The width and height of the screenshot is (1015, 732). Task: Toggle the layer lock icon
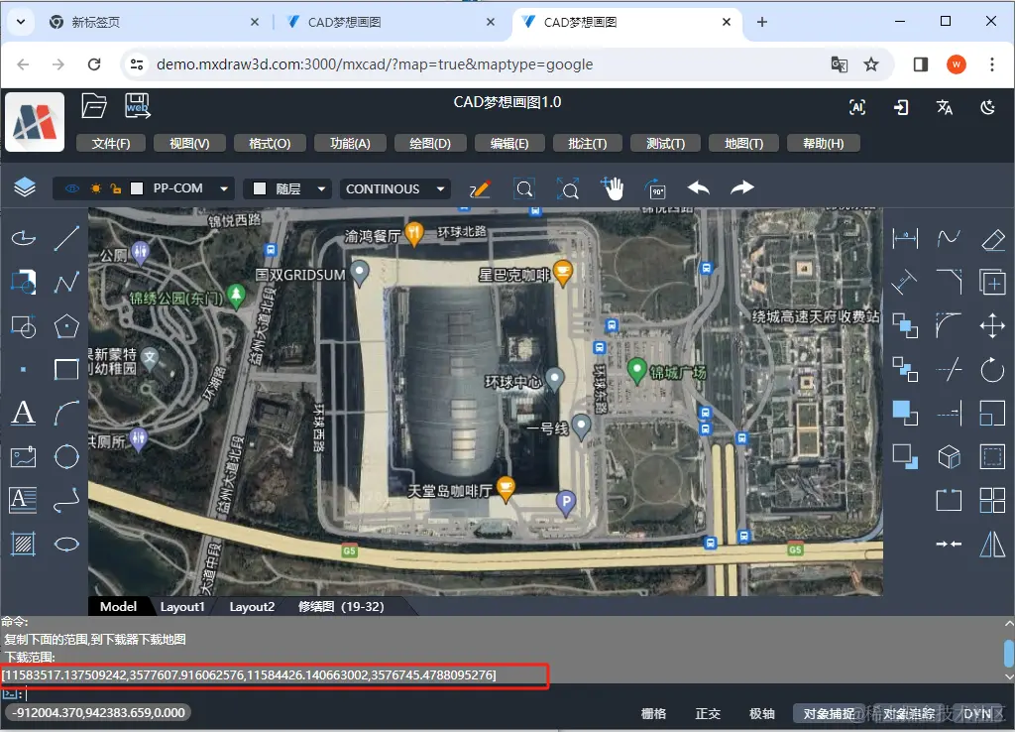click(116, 188)
